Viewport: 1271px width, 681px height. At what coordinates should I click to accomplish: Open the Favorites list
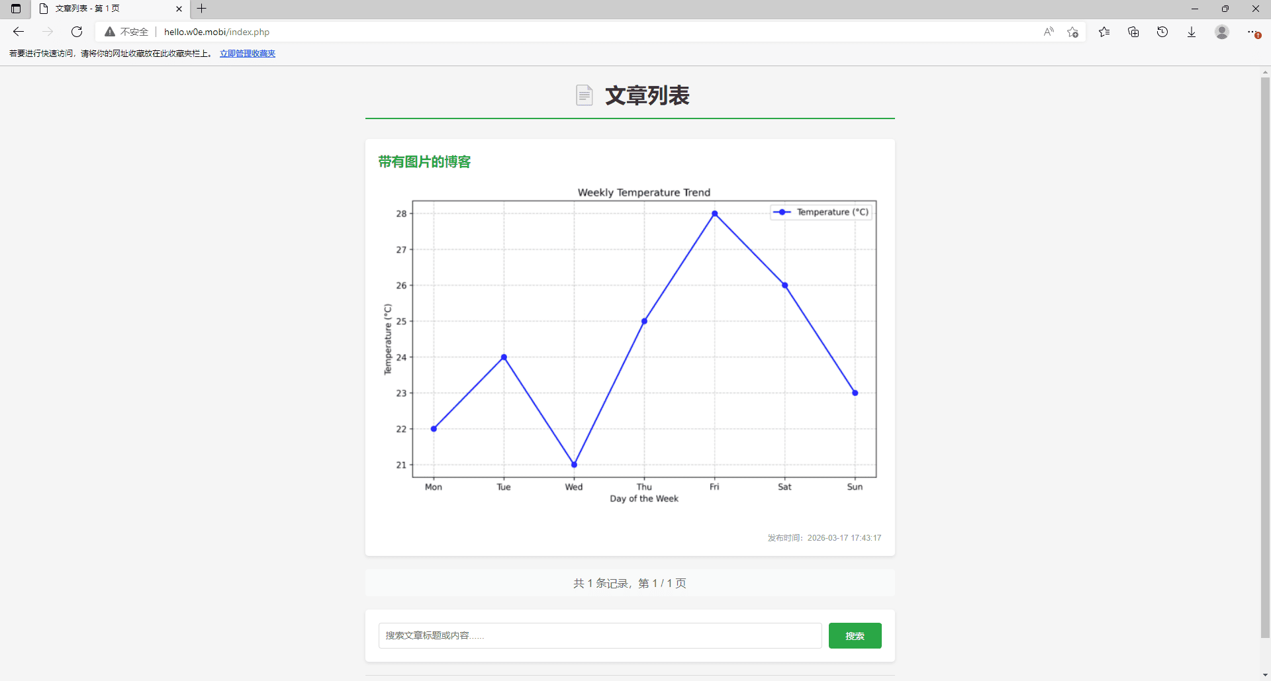point(1104,31)
